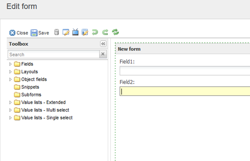Image resolution: width=250 pixels, height=161 pixels.
Task: Open the edit form properties icon
Action: coord(66,32)
